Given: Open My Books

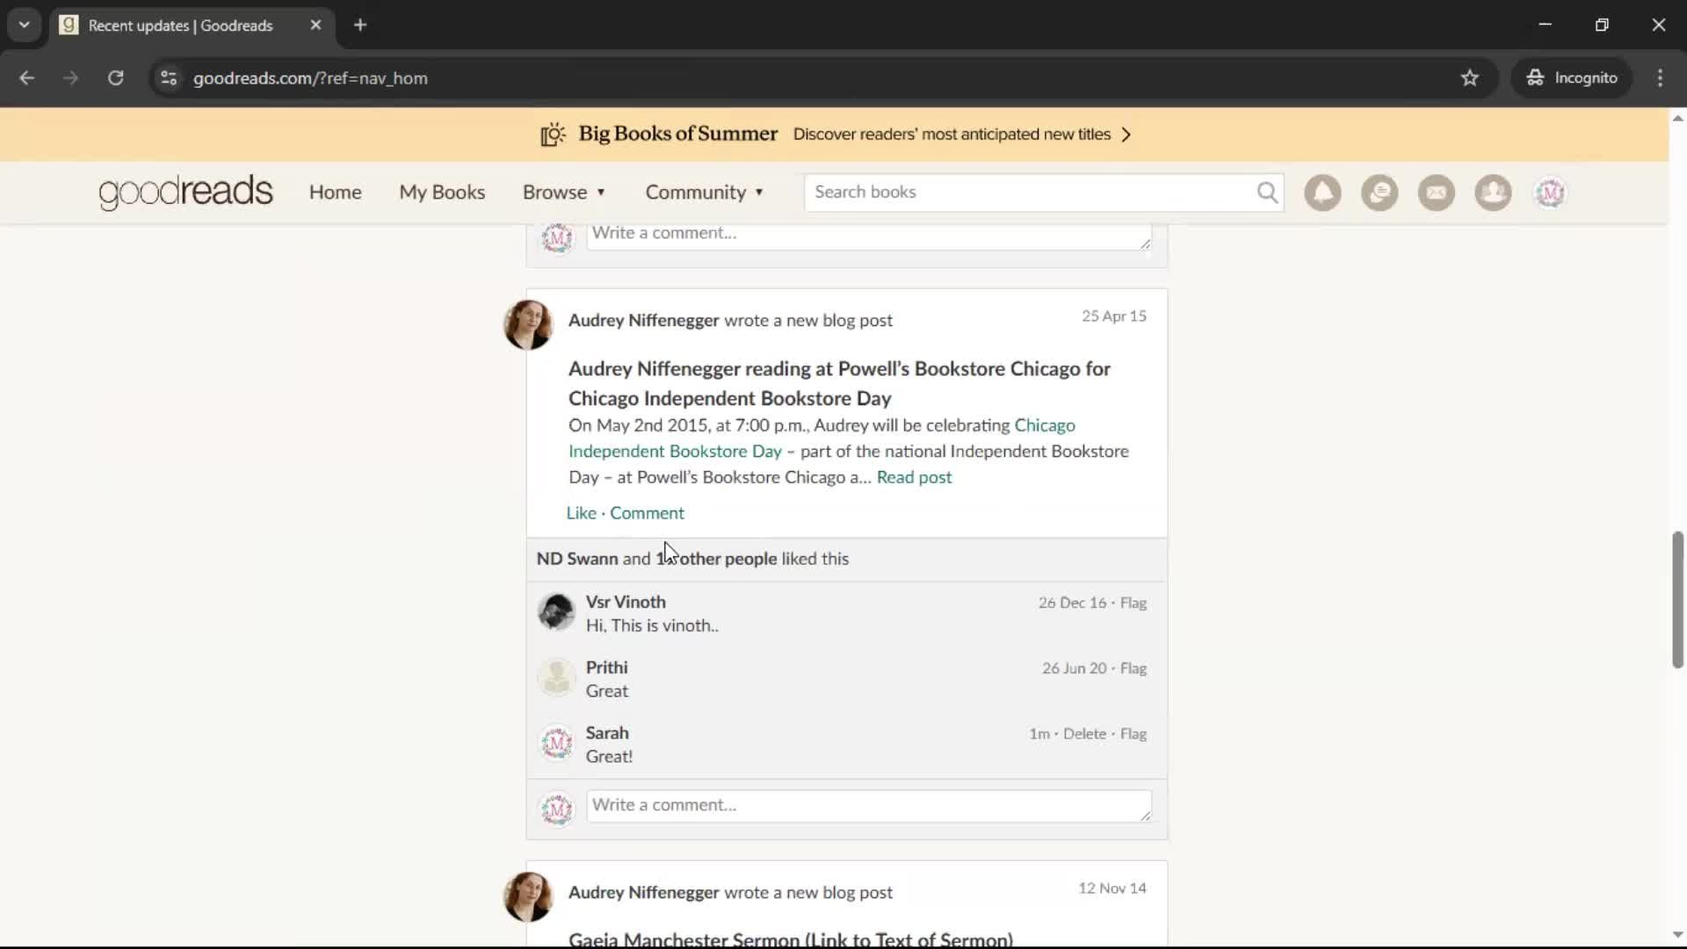Looking at the screenshot, I should (442, 192).
